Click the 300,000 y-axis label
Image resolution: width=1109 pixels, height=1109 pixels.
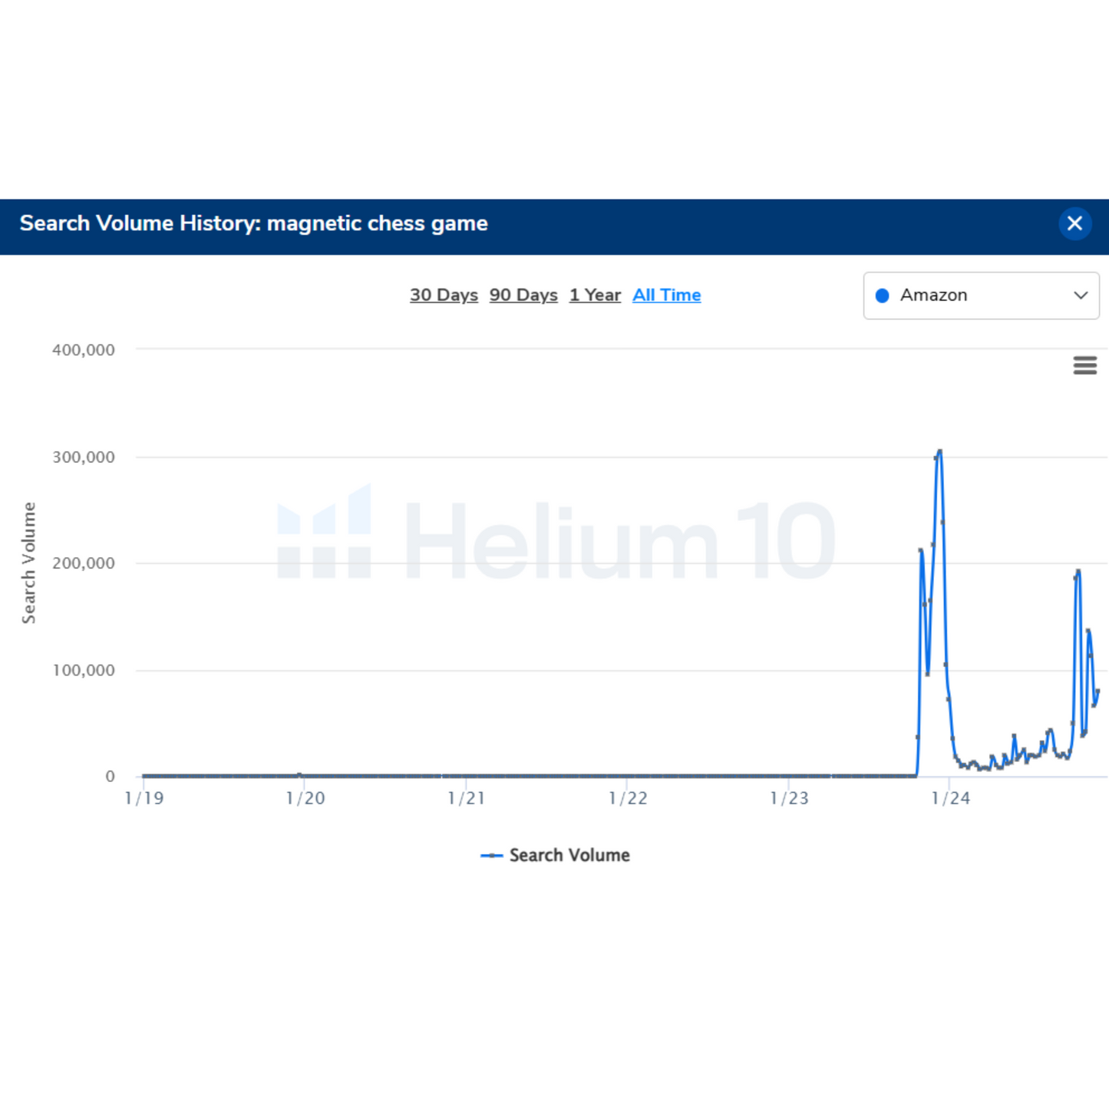[84, 457]
